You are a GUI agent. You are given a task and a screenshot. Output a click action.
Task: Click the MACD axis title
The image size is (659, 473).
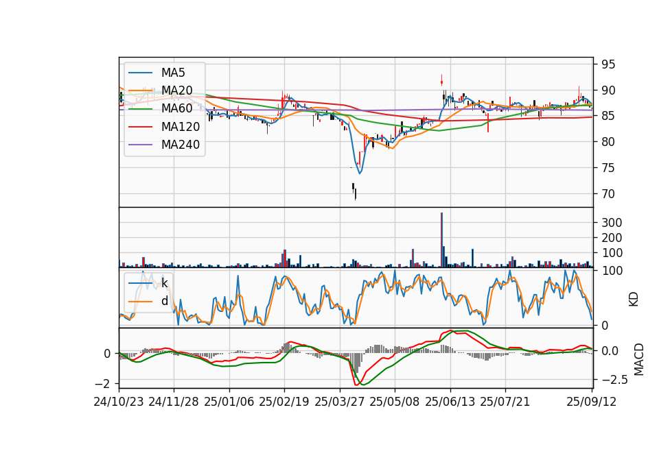(639, 360)
